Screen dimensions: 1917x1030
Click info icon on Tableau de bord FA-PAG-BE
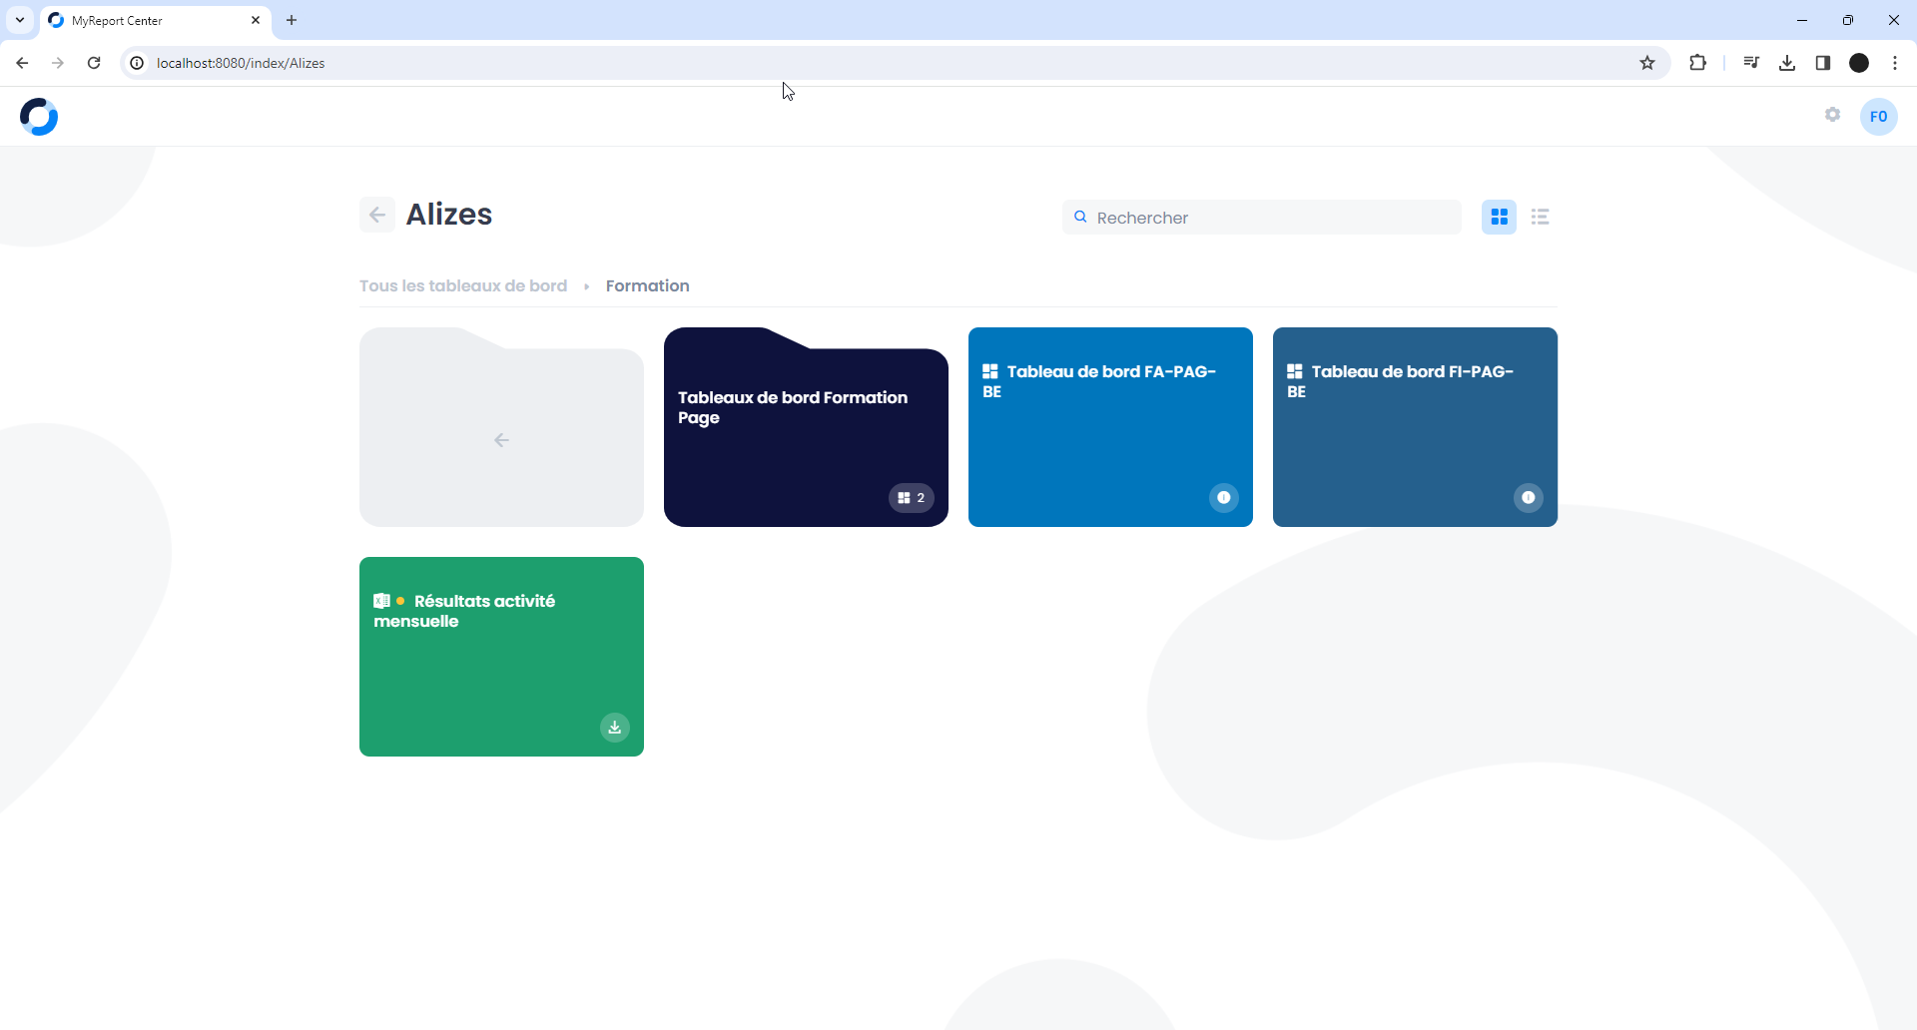pos(1223,498)
